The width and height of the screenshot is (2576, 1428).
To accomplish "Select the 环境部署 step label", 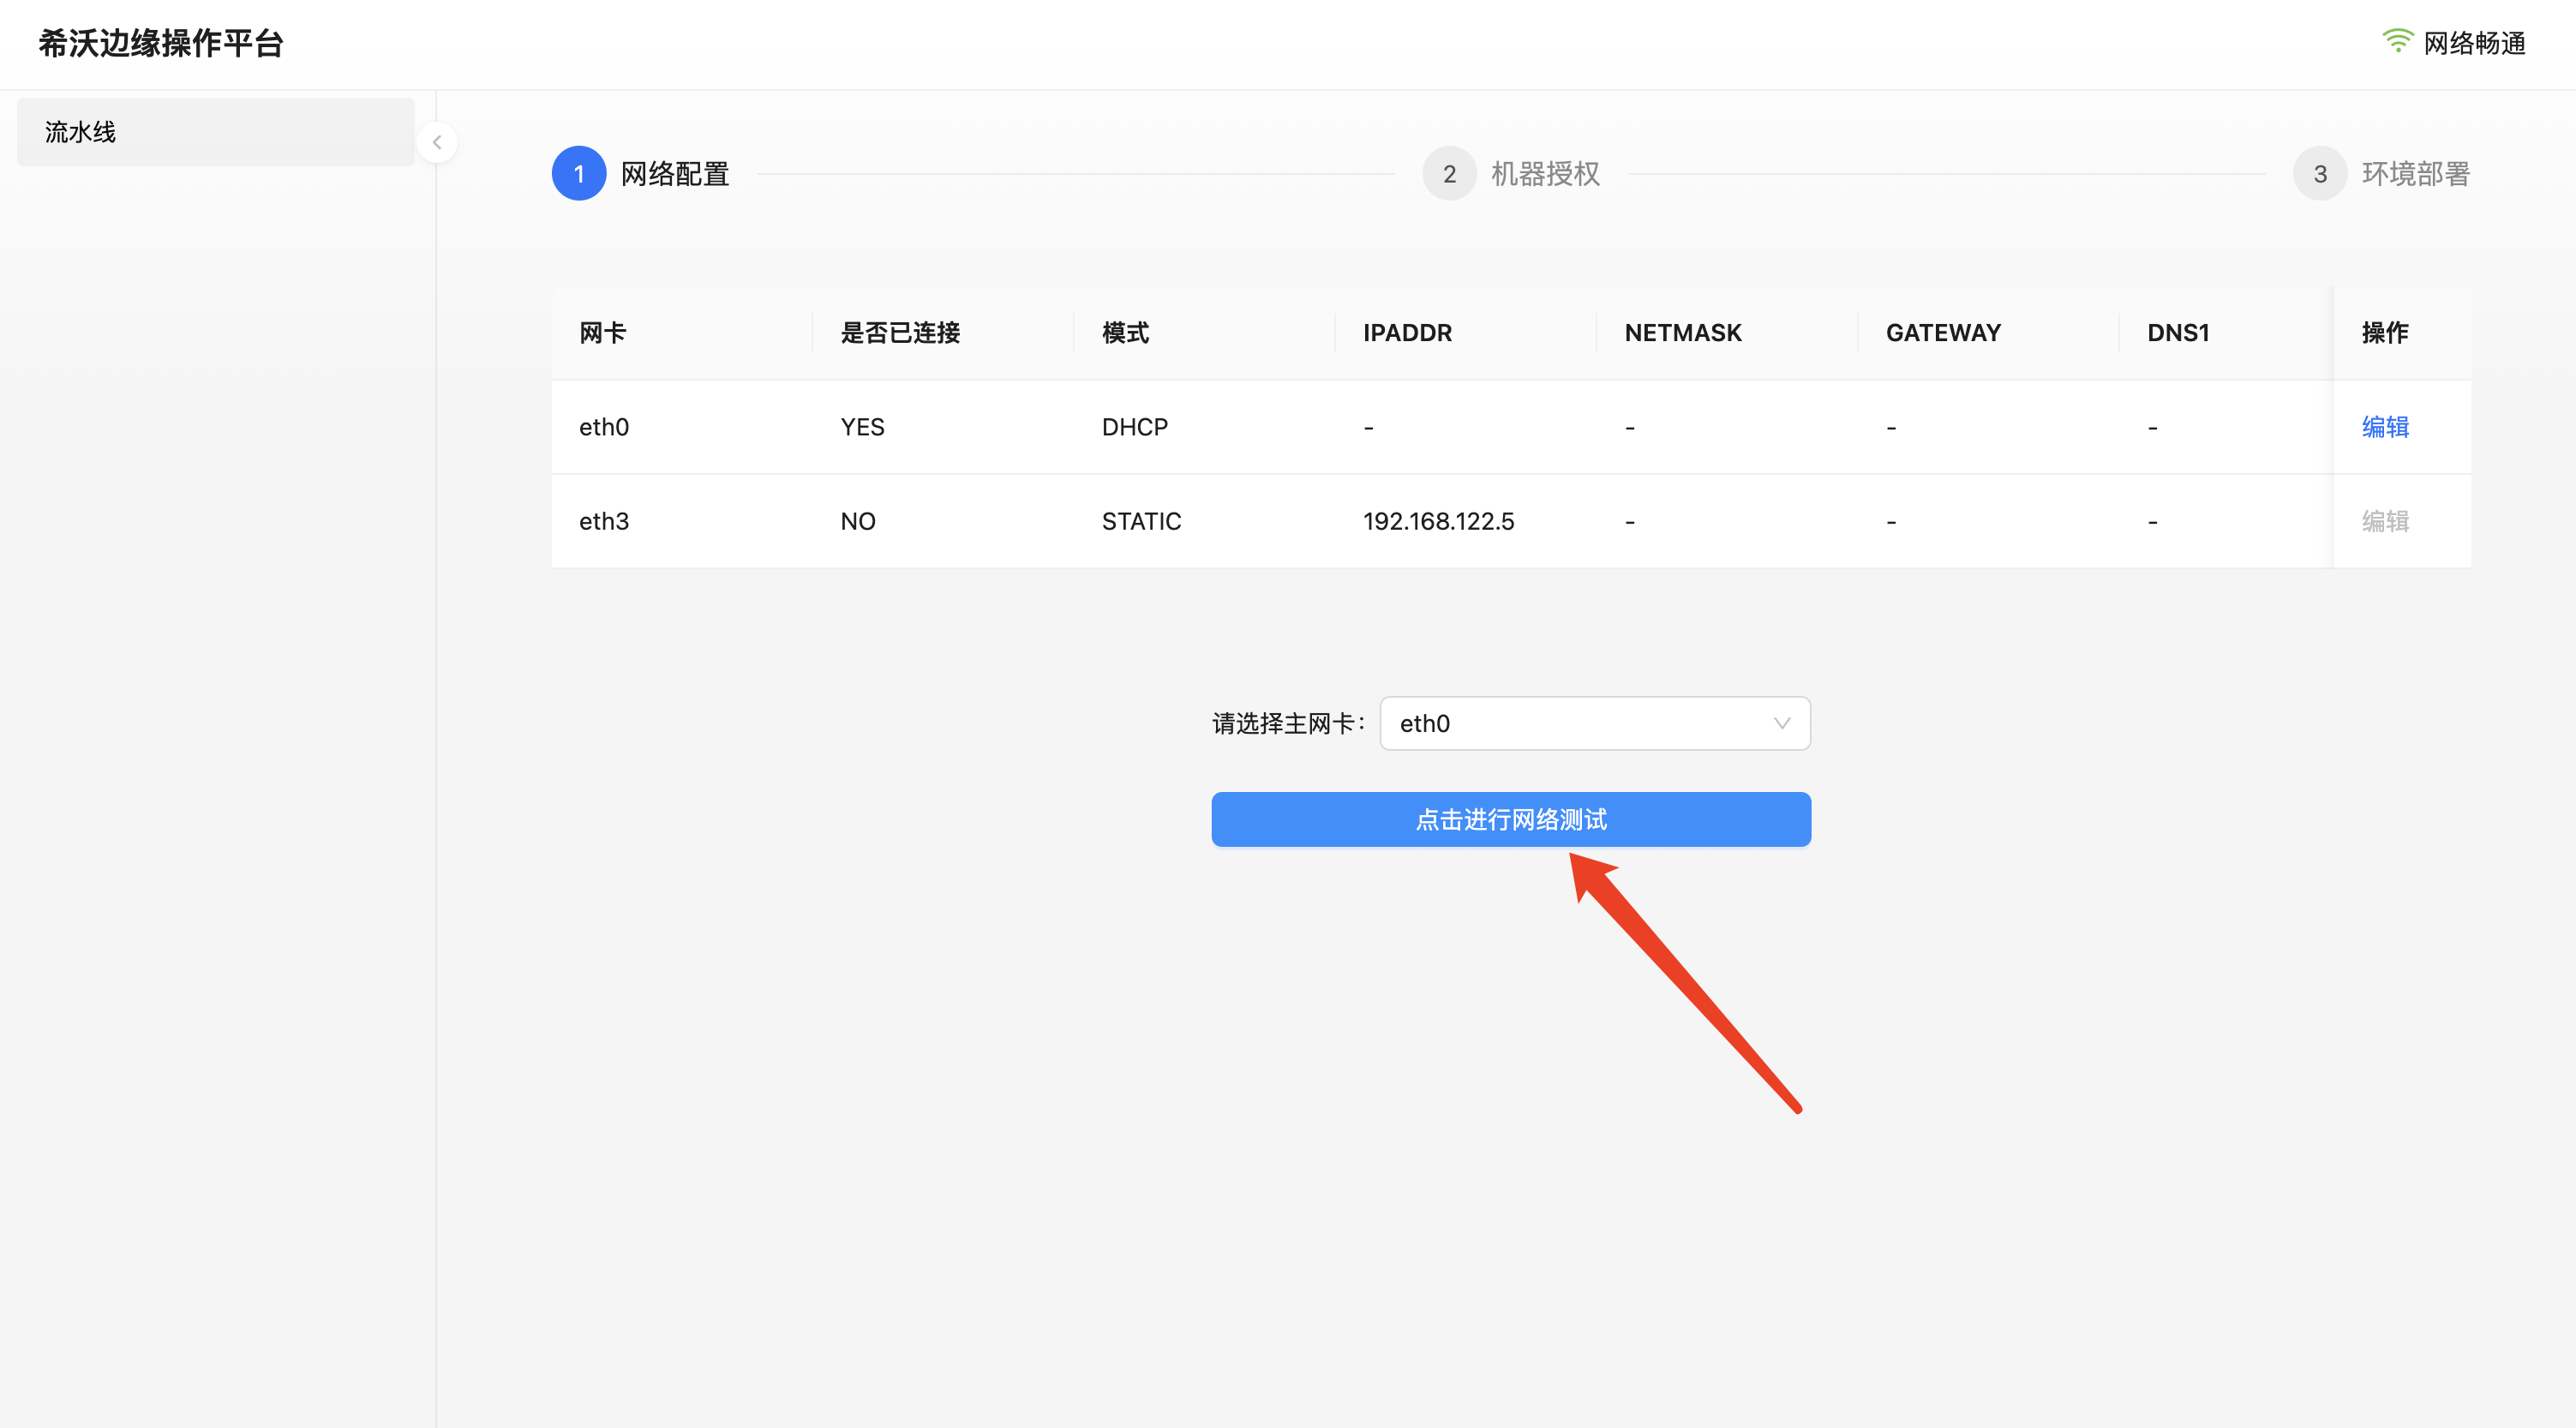I will tap(2416, 174).
